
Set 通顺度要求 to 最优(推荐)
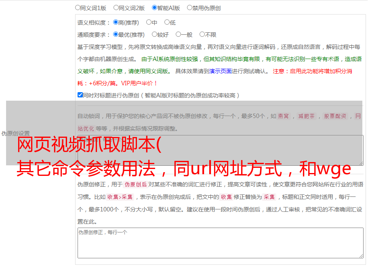(x=116, y=35)
